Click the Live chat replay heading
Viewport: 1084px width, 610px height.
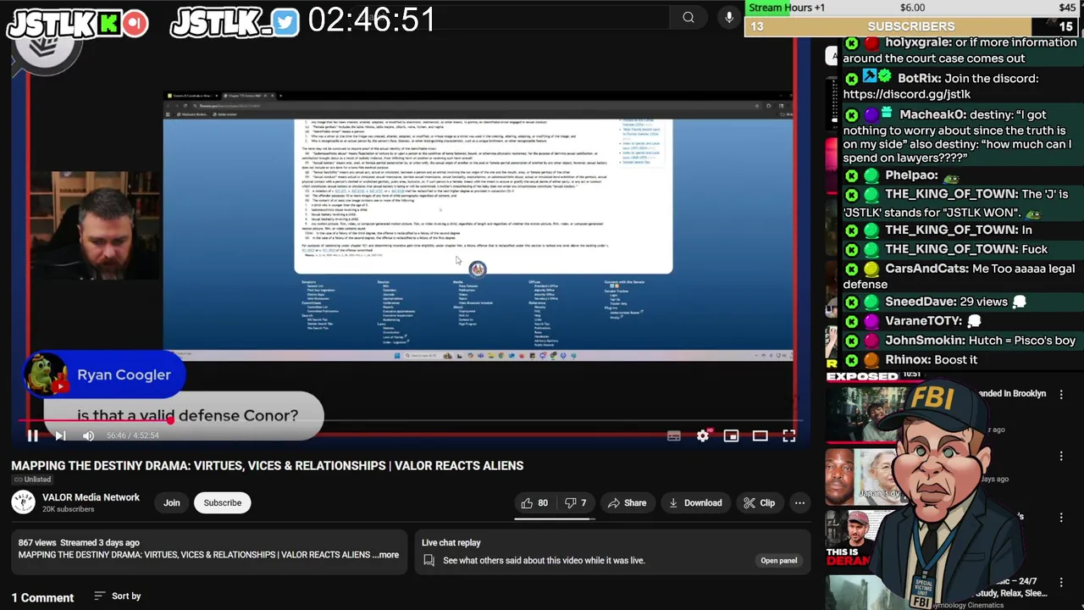(x=451, y=542)
